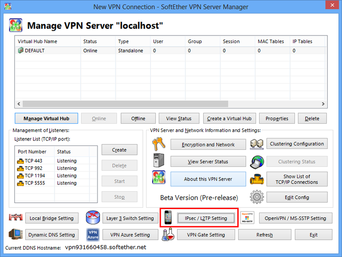Close the VPN Server Manager window
The width and height of the screenshot is (342, 257).
click(332, 5)
